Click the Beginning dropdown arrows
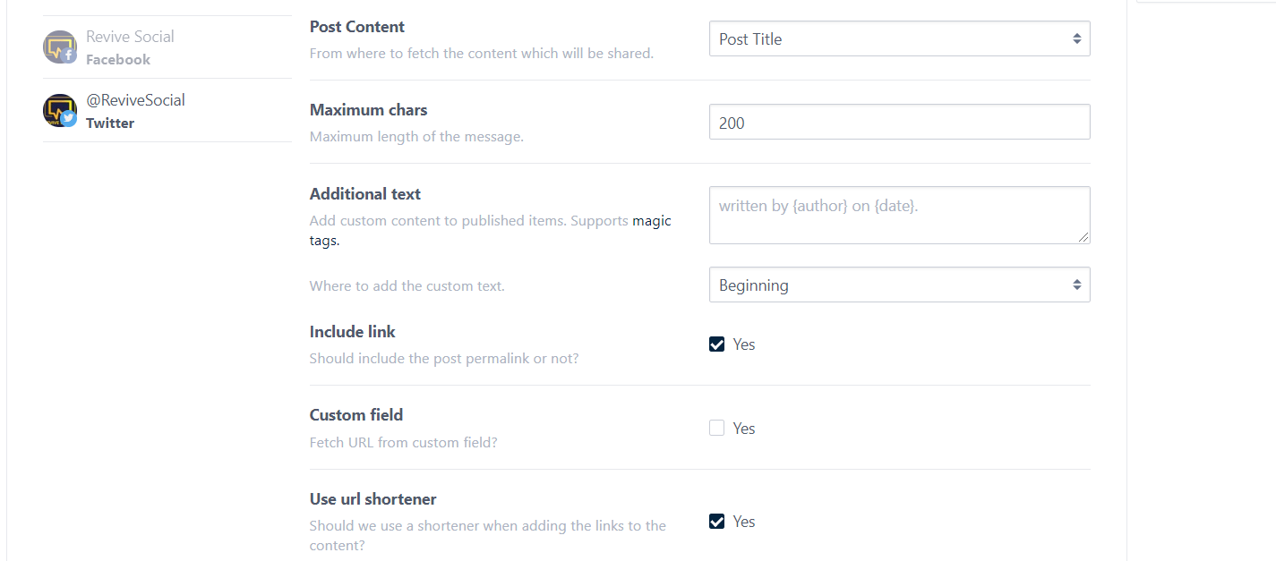This screenshot has width=1276, height=561. pos(1076,285)
